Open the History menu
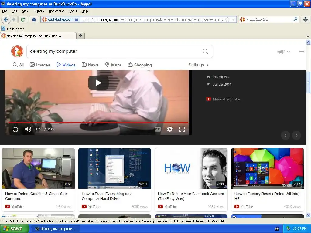The width and height of the screenshot is (311, 233). point(39,11)
